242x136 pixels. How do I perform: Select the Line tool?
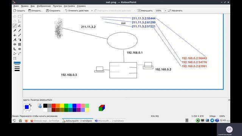[x=15, y=26]
